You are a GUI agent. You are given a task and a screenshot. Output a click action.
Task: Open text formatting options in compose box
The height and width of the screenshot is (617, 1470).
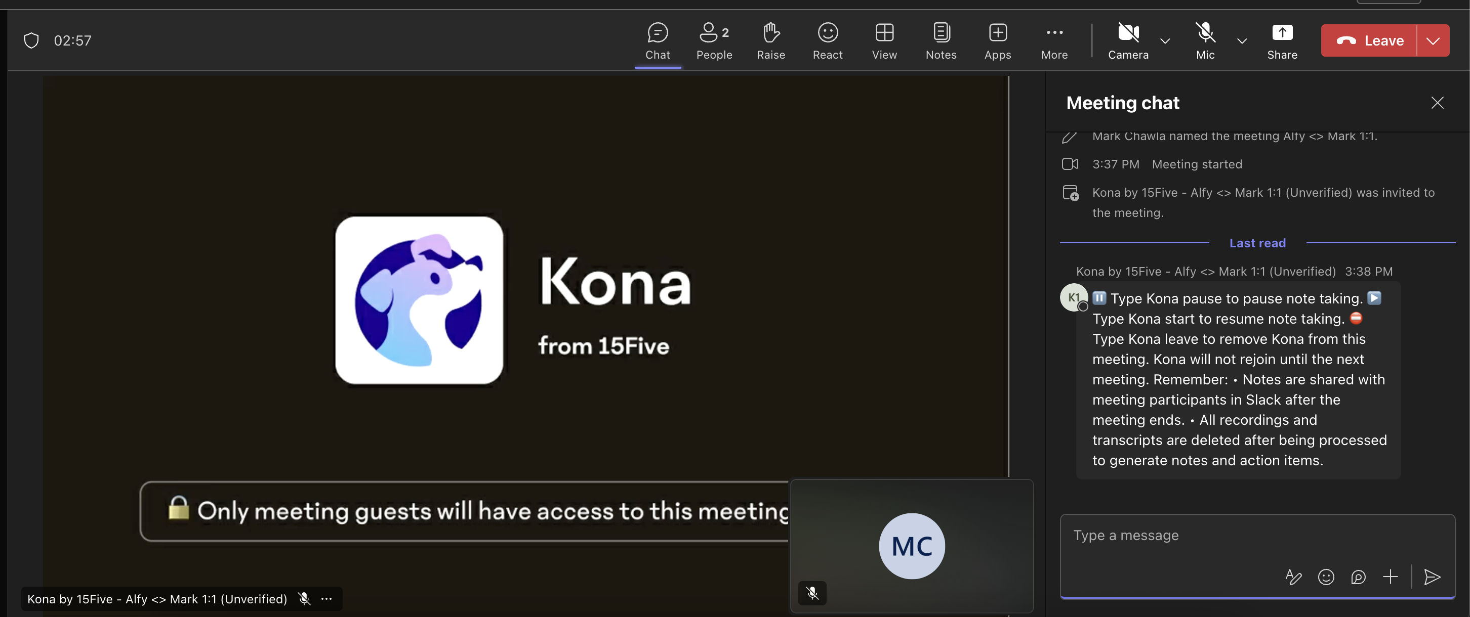(1293, 577)
